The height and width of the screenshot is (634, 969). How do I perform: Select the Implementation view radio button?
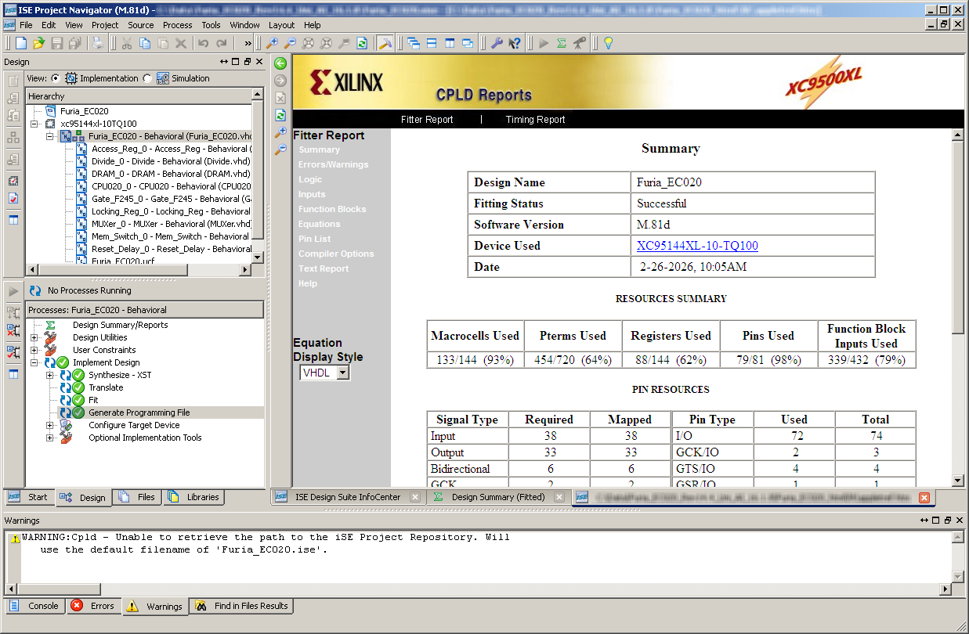tap(56, 78)
